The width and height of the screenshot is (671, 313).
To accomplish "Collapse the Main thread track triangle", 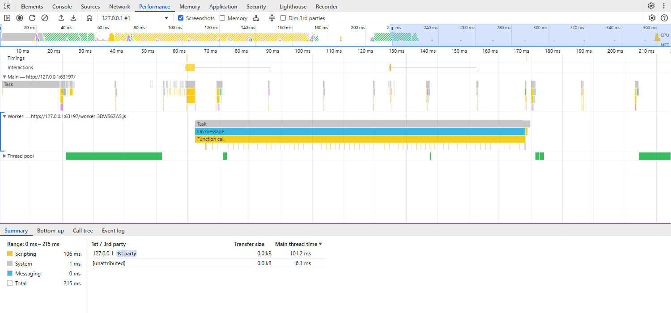I will coord(4,77).
